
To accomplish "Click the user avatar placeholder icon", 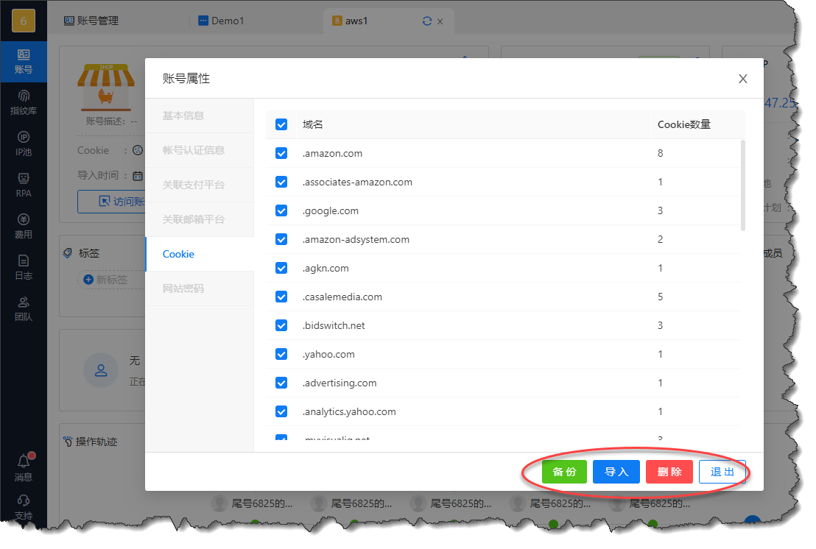I will coord(101,370).
